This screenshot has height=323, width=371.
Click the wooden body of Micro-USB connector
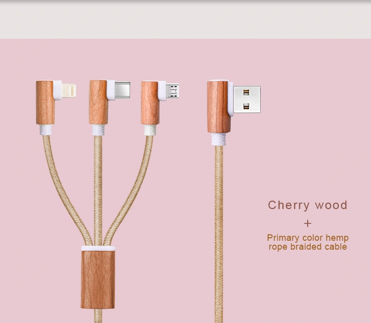coord(149,103)
